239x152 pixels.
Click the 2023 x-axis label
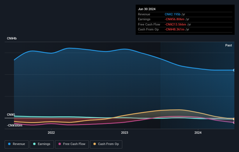pyautogui.click(x=125, y=133)
